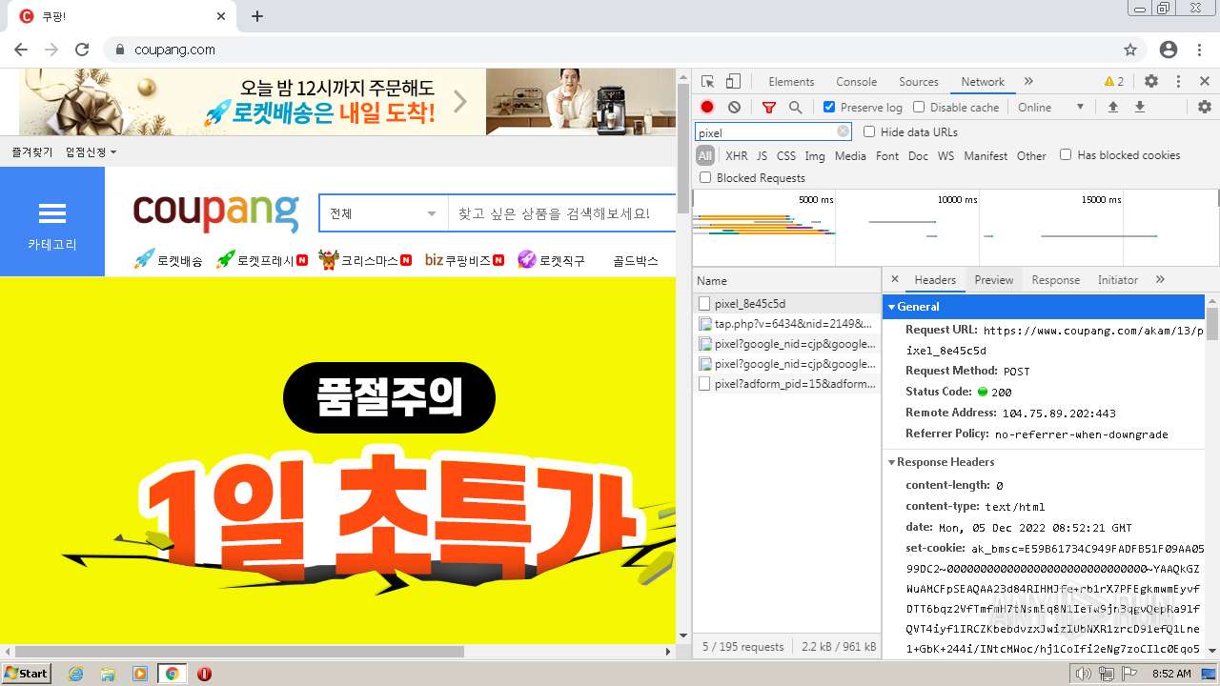Switch to the Elements tab
The height and width of the screenshot is (686, 1220).
[x=791, y=82]
